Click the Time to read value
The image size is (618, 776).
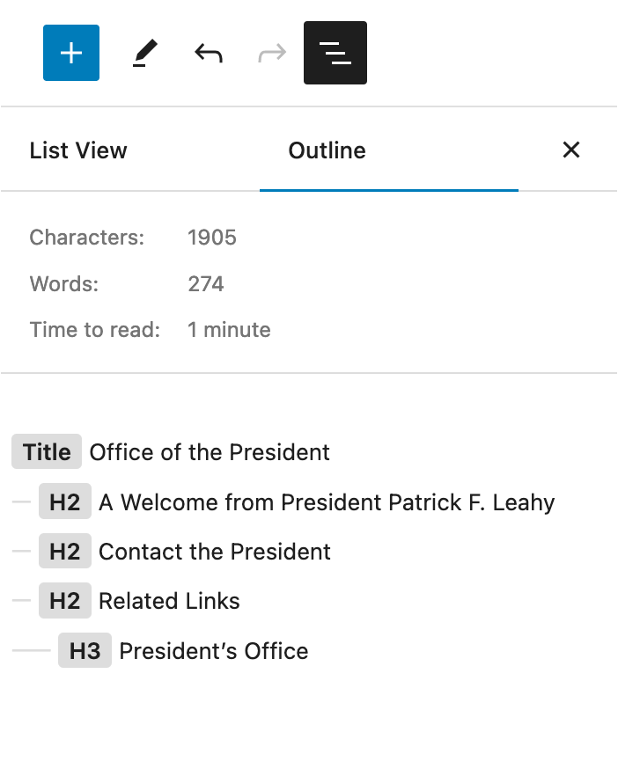[x=229, y=330]
